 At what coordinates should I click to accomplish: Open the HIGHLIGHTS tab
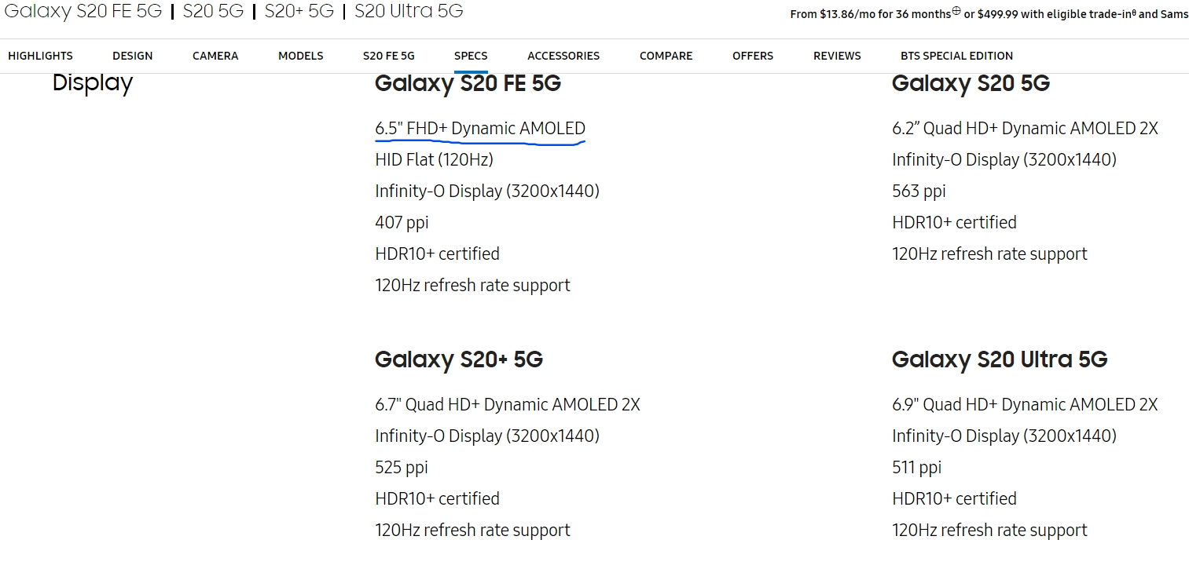[x=40, y=56]
